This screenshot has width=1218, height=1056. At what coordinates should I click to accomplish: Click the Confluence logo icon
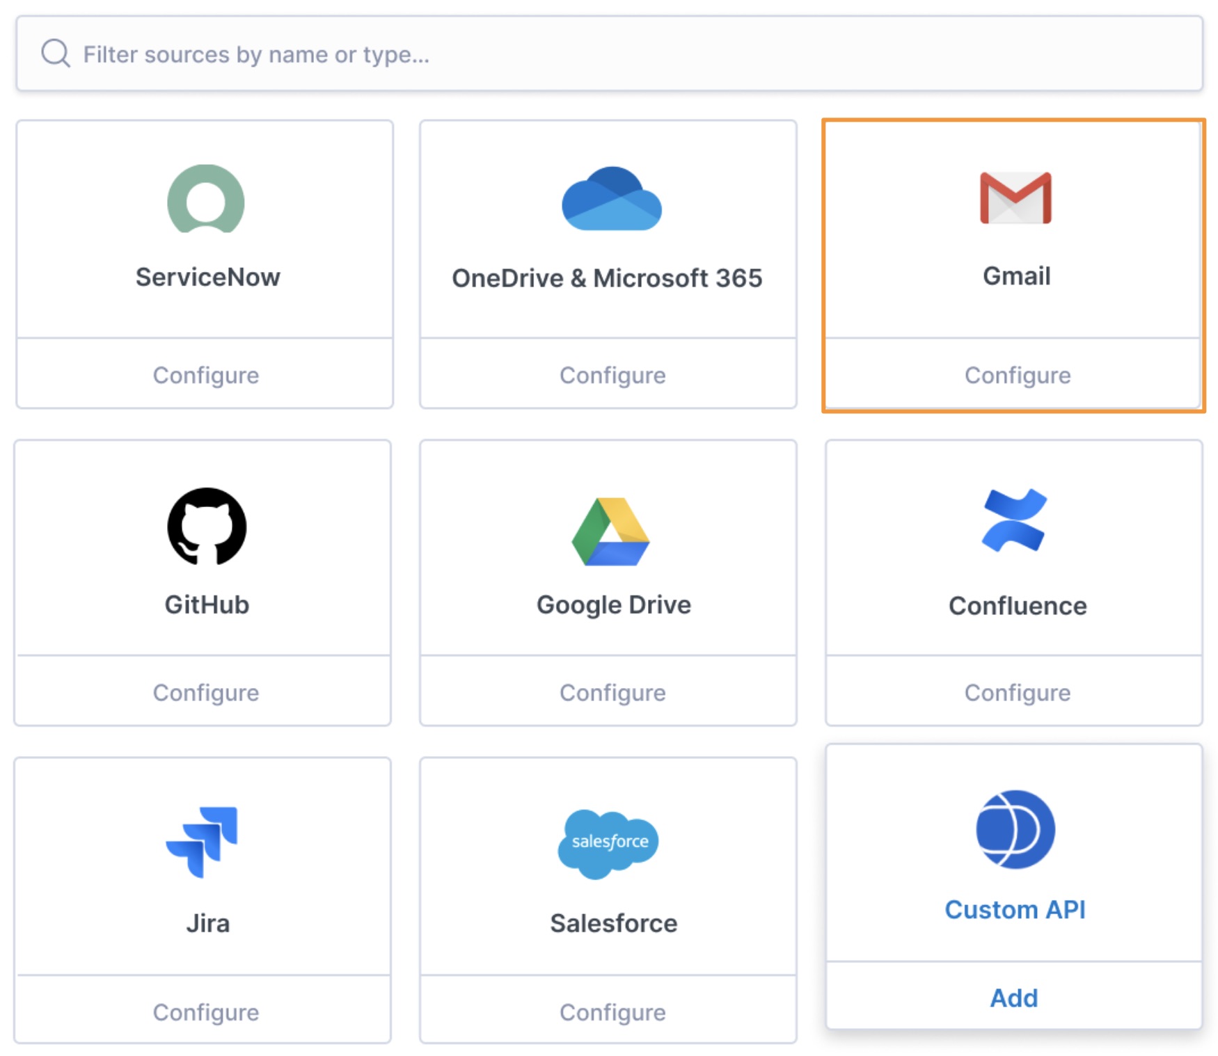pos(1014,520)
